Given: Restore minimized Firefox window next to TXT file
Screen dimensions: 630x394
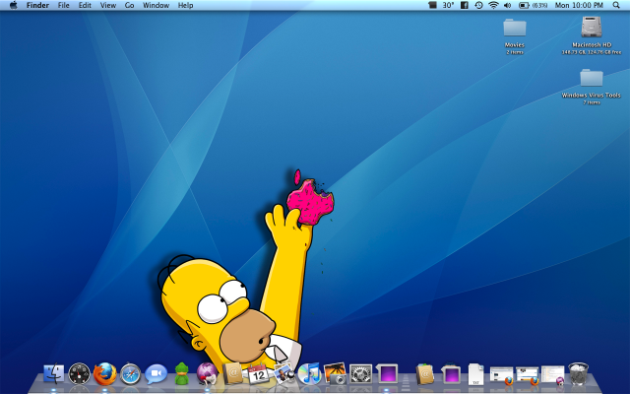Looking at the screenshot, I should tap(501, 375).
